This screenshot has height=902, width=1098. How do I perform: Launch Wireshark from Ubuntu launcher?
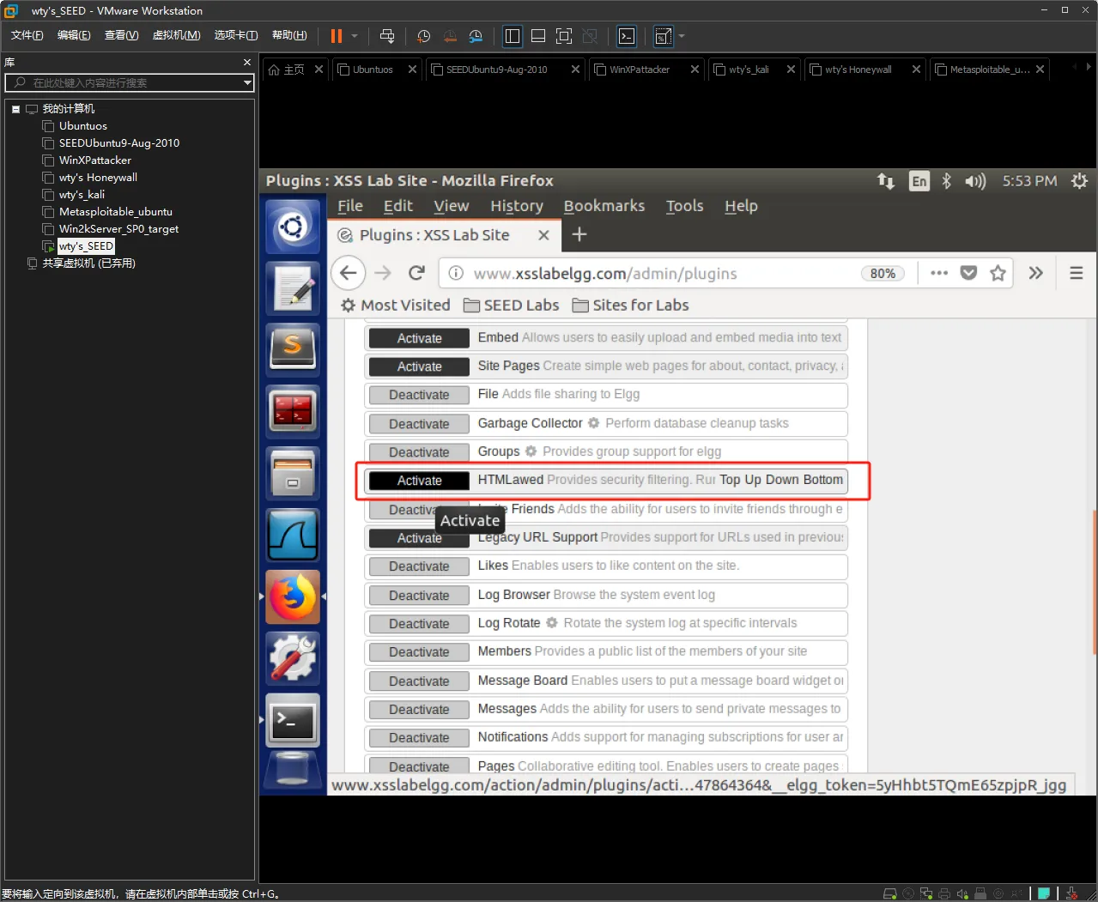pos(293,535)
